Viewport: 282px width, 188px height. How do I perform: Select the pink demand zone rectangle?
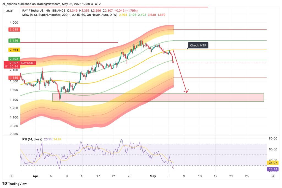tap(158, 97)
